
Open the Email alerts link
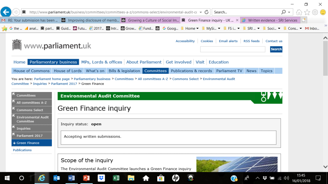pos(228,41)
